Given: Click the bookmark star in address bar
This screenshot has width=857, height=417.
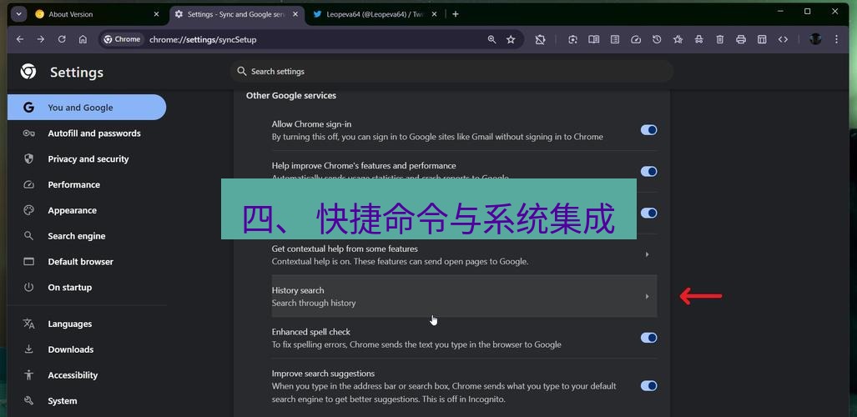Looking at the screenshot, I should click(511, 39).
